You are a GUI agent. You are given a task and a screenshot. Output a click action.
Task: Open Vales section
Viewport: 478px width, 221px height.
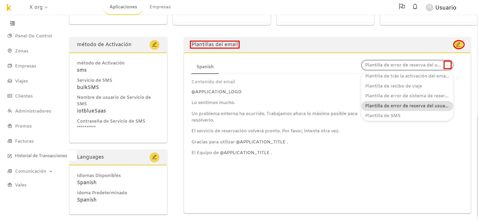(21, 185)
